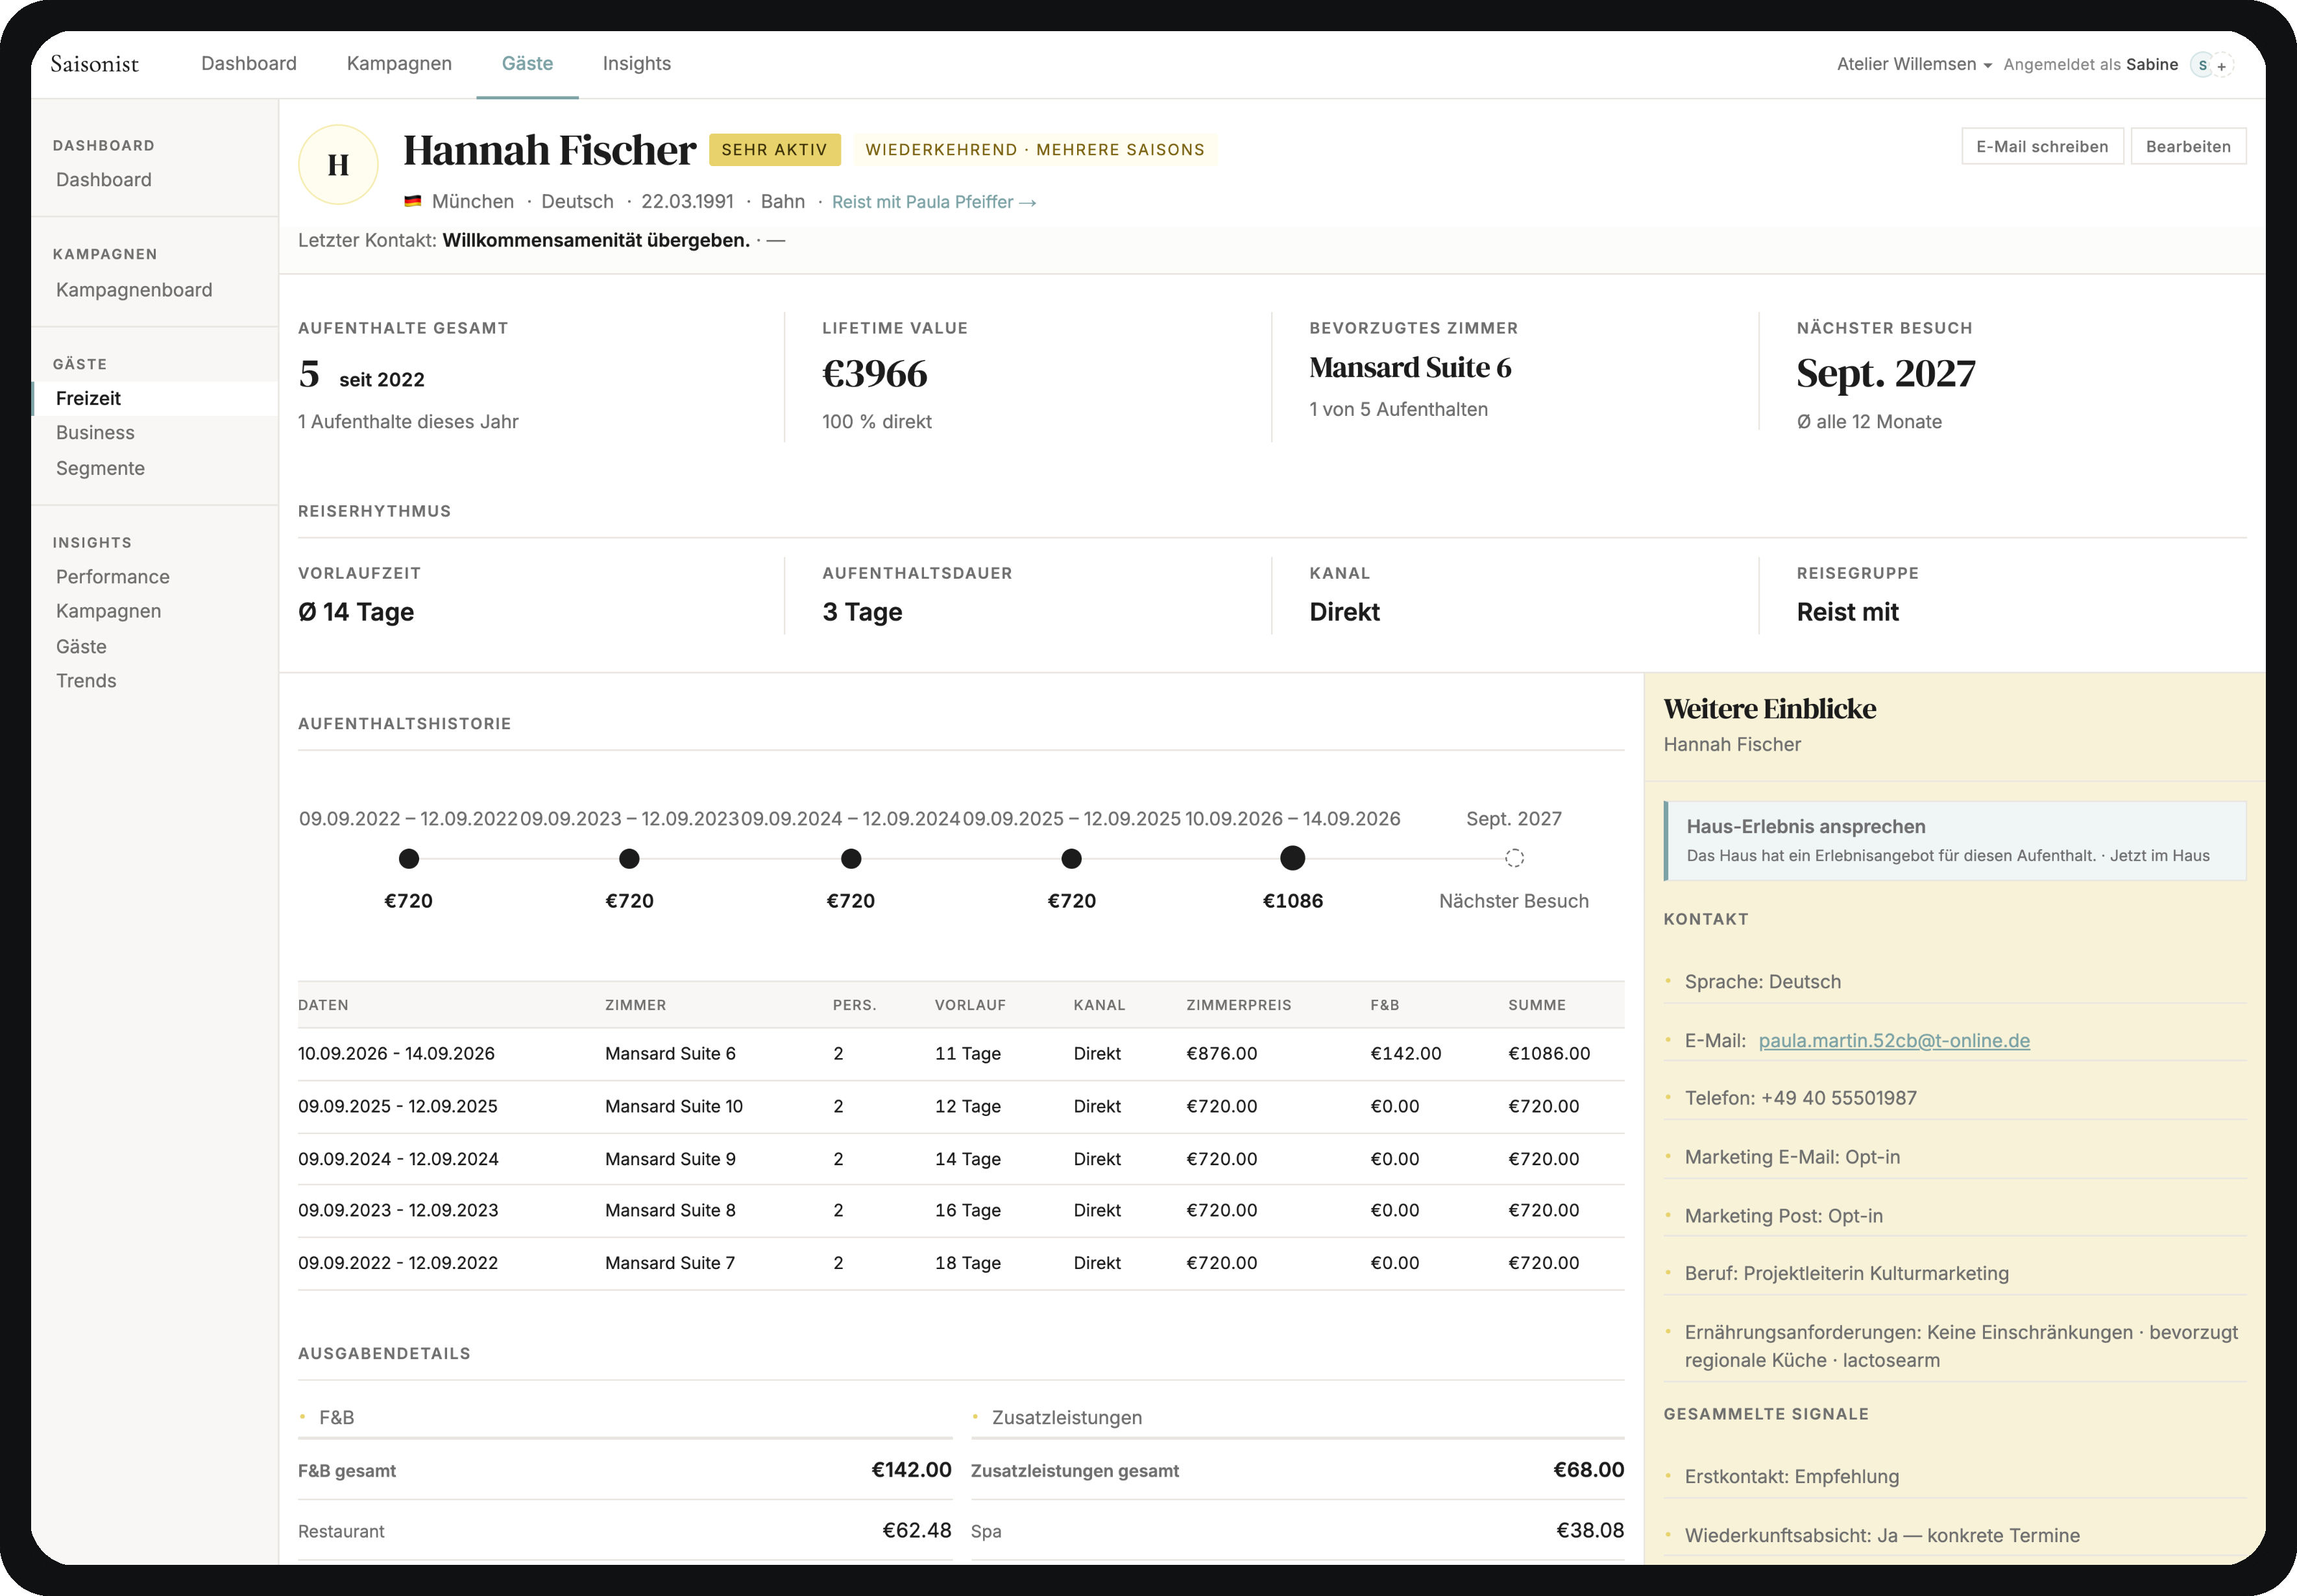2297x1596 pixels.
Task: Follow the 'Reist mit Paula Pfeiffer' link
Action: click(x=934, y=202)
